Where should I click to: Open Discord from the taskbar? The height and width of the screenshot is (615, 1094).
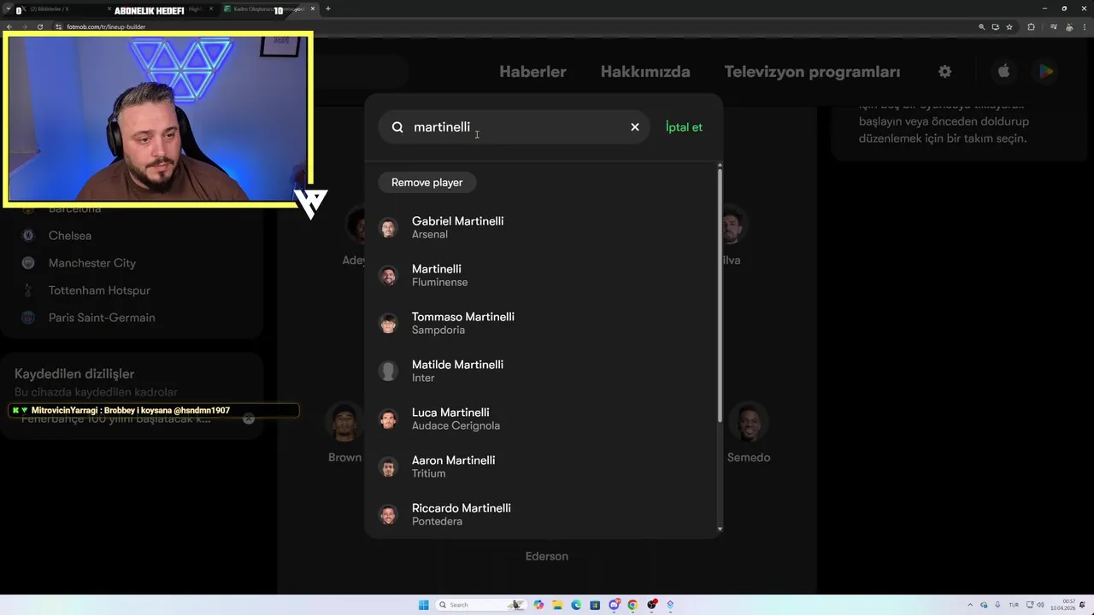pos(614,605)
